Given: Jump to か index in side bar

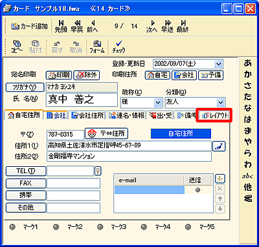Looking at the screenshot, I should tap(248, 74).
